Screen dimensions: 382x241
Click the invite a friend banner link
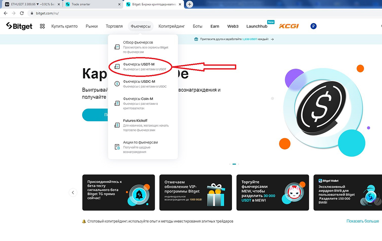pos(234,39)
